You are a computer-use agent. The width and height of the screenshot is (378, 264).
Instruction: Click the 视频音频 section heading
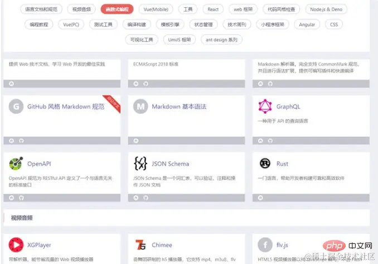pos(22,218)
